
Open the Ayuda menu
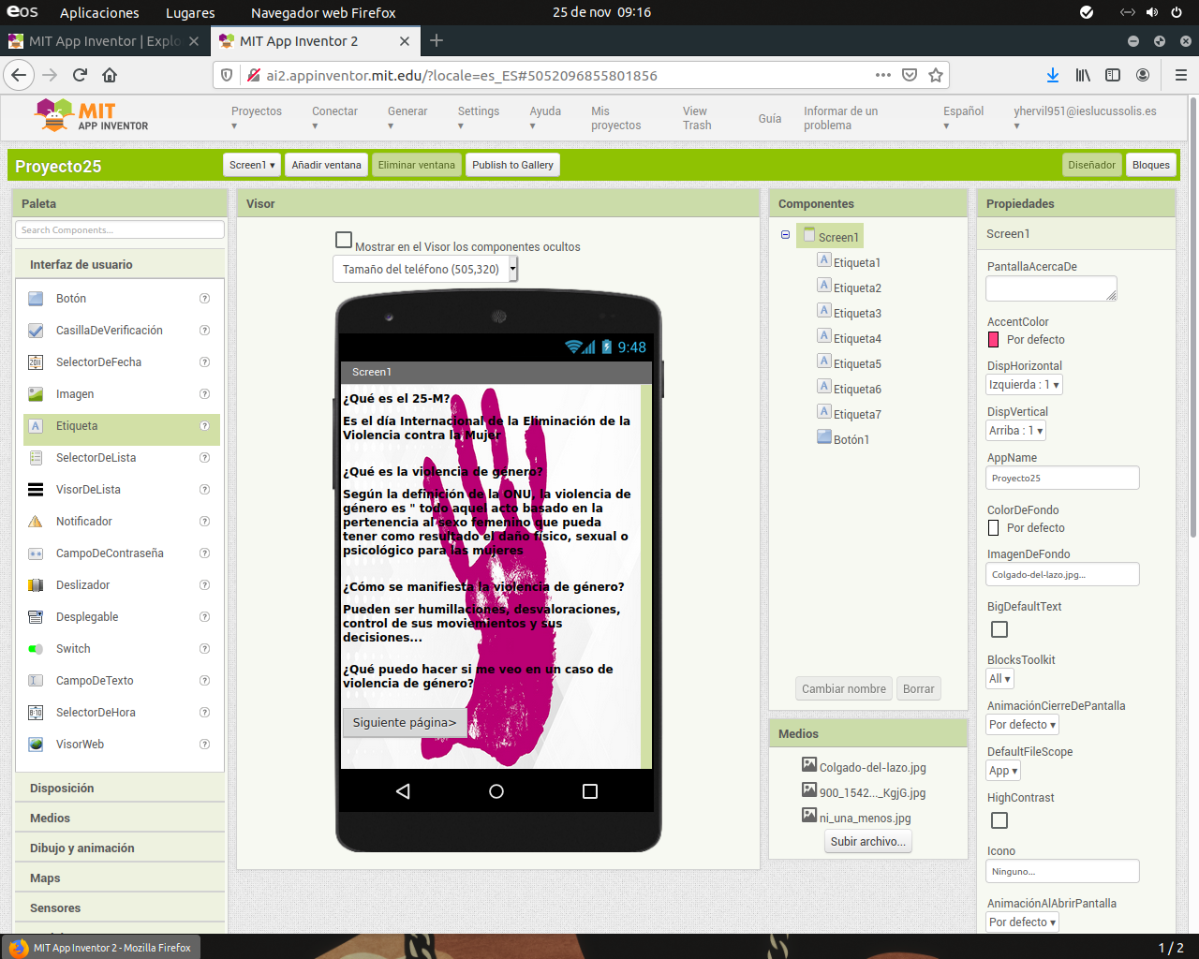coord(545,118)
